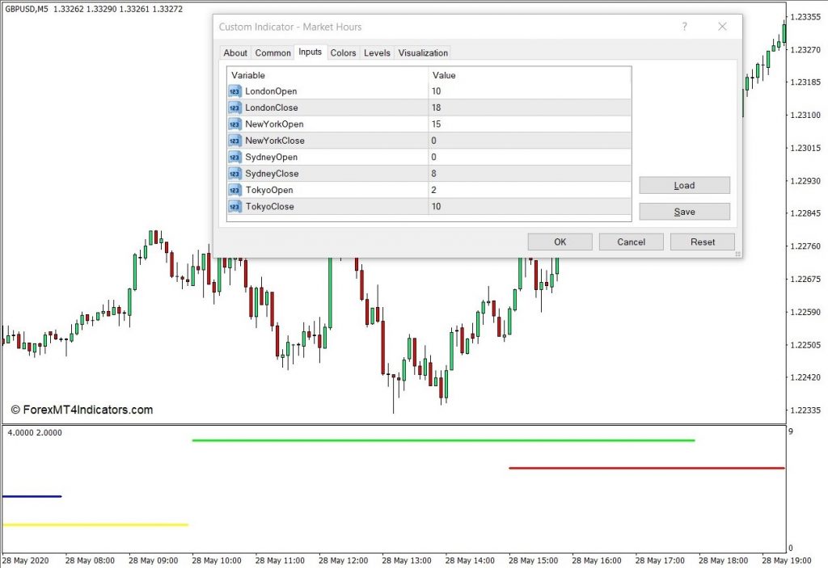Click the NewYorkClose variable icon
The height and width of the screenshot is (568, 828).
click(x=235, y=141)
